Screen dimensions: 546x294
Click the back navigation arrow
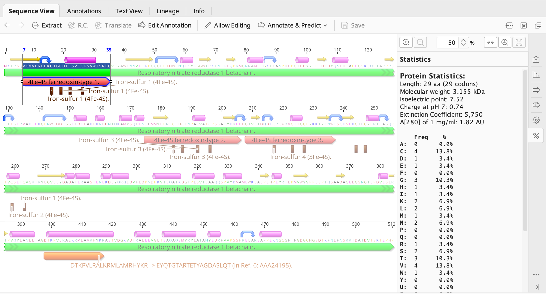(x=7, y=25)
